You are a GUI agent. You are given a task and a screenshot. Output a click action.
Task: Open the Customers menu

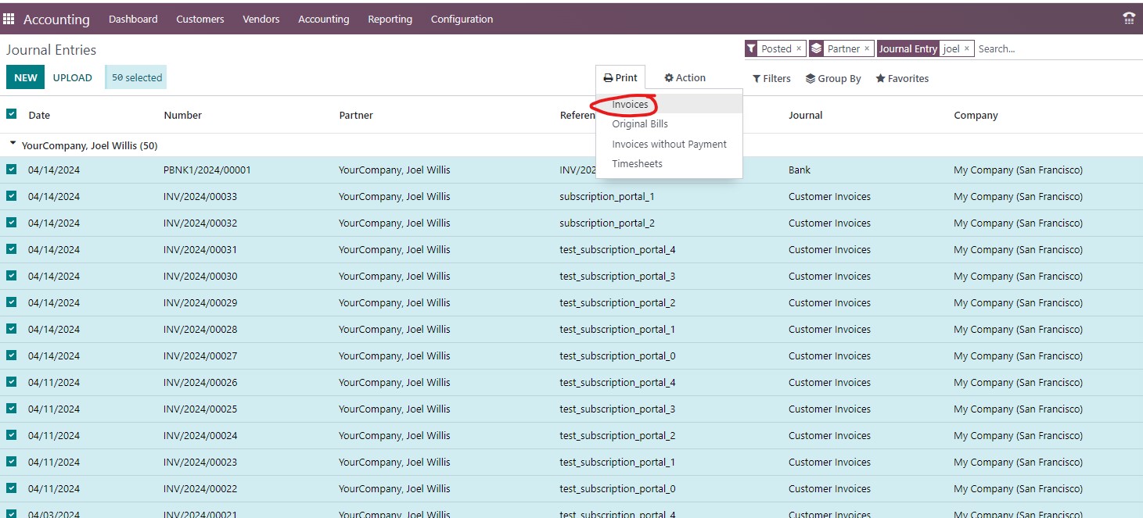pos(200,19)
